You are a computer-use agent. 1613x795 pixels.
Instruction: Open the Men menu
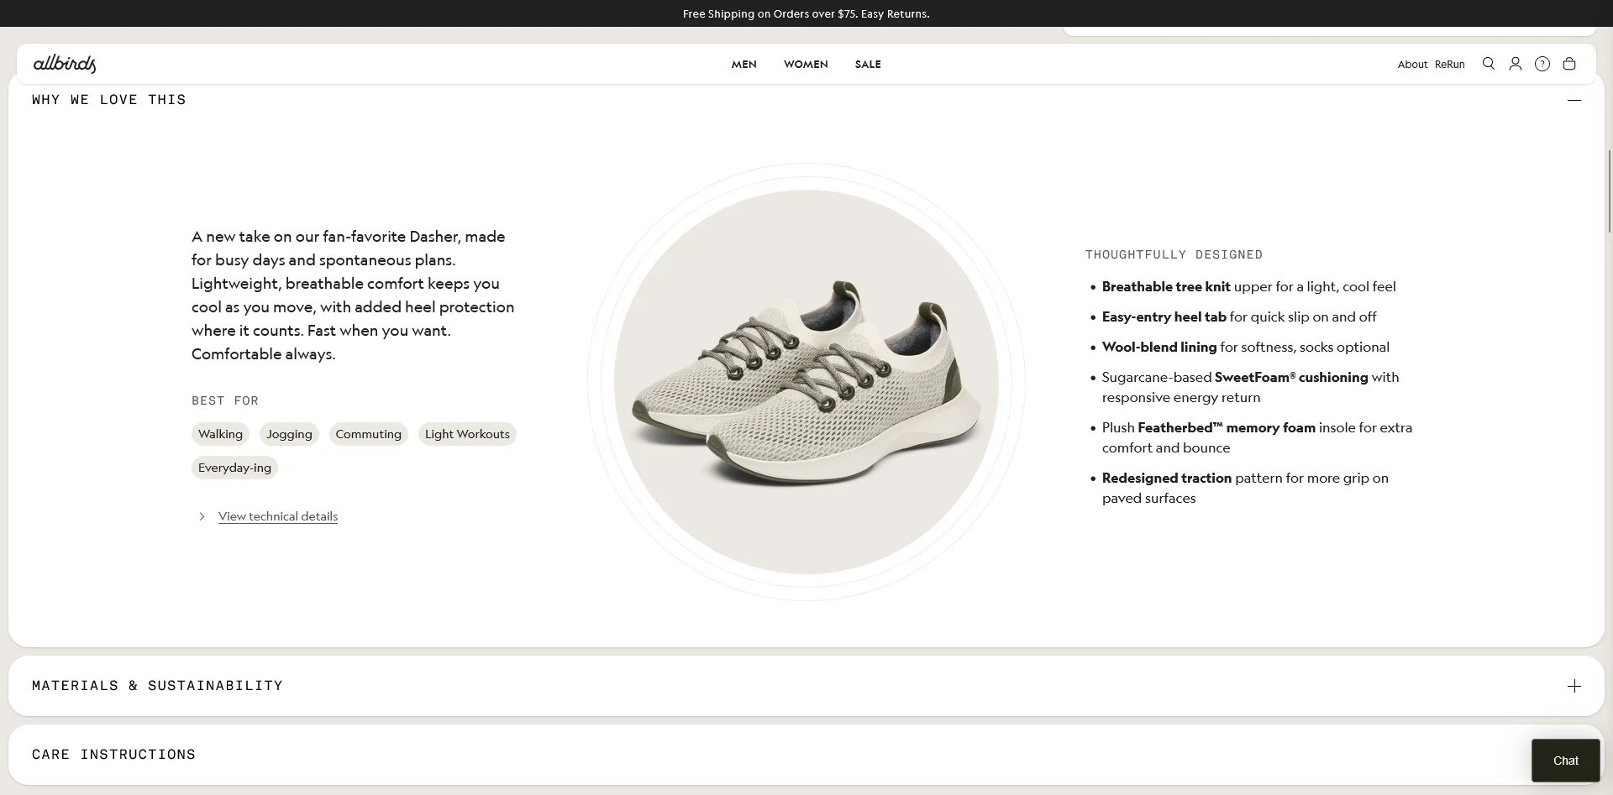click(x=743, y=65)
